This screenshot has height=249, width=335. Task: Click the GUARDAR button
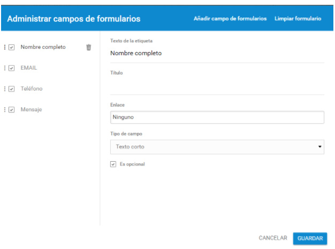[310, 238]
